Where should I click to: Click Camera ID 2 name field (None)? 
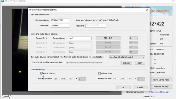(x=79, y=43)
